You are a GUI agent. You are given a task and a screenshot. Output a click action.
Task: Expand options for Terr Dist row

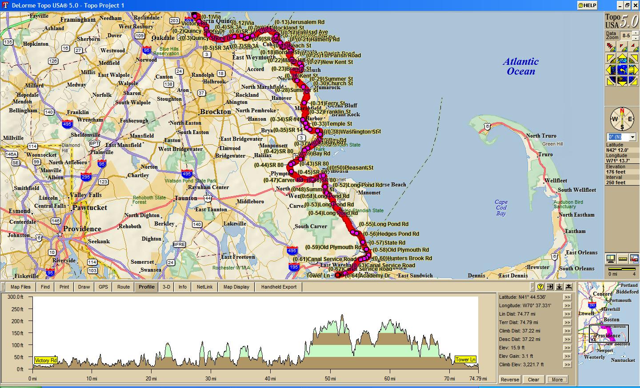coord(567,322)
